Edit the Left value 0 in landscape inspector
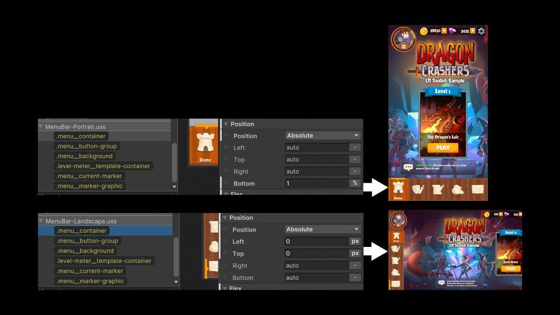The height and width of the screenshot is (315, 560). (317, 241)
